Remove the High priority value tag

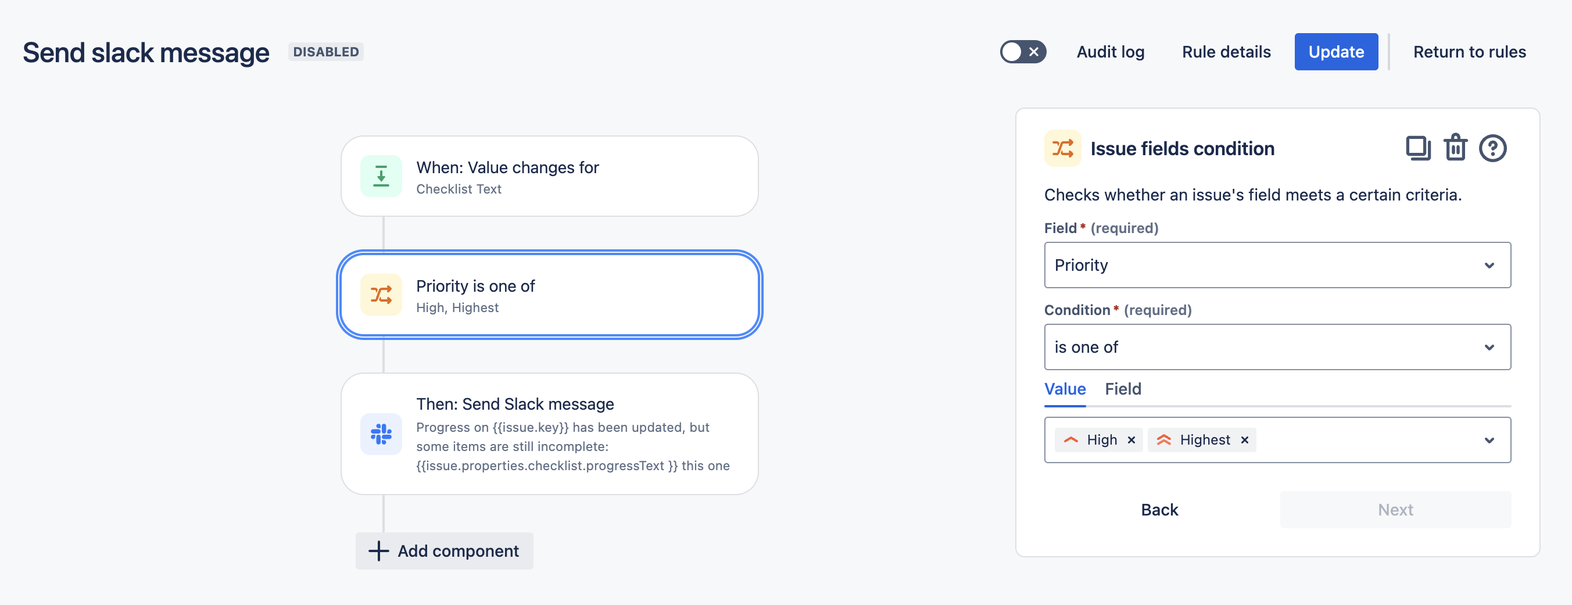(x=1131, y=440)
